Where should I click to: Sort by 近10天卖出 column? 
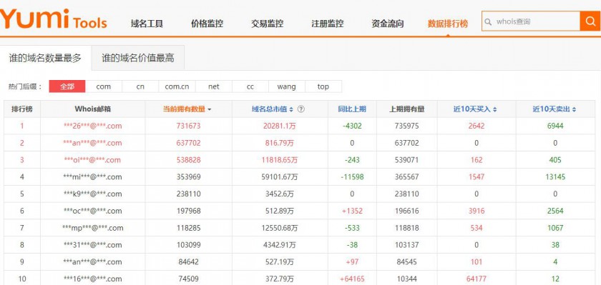click(554, 109)
